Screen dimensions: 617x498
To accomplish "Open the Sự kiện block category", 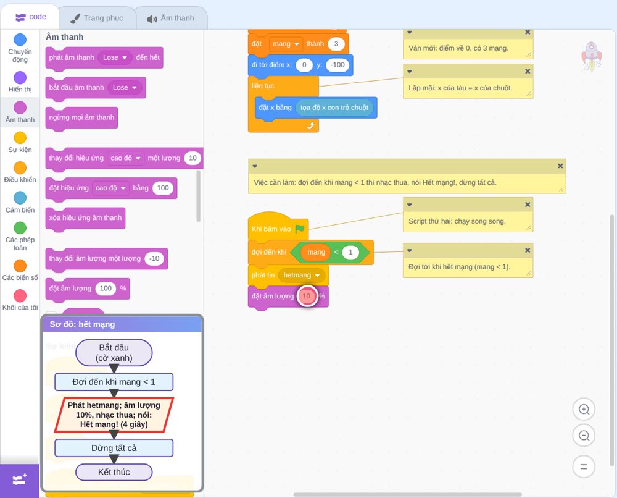I will coord(20,142).
